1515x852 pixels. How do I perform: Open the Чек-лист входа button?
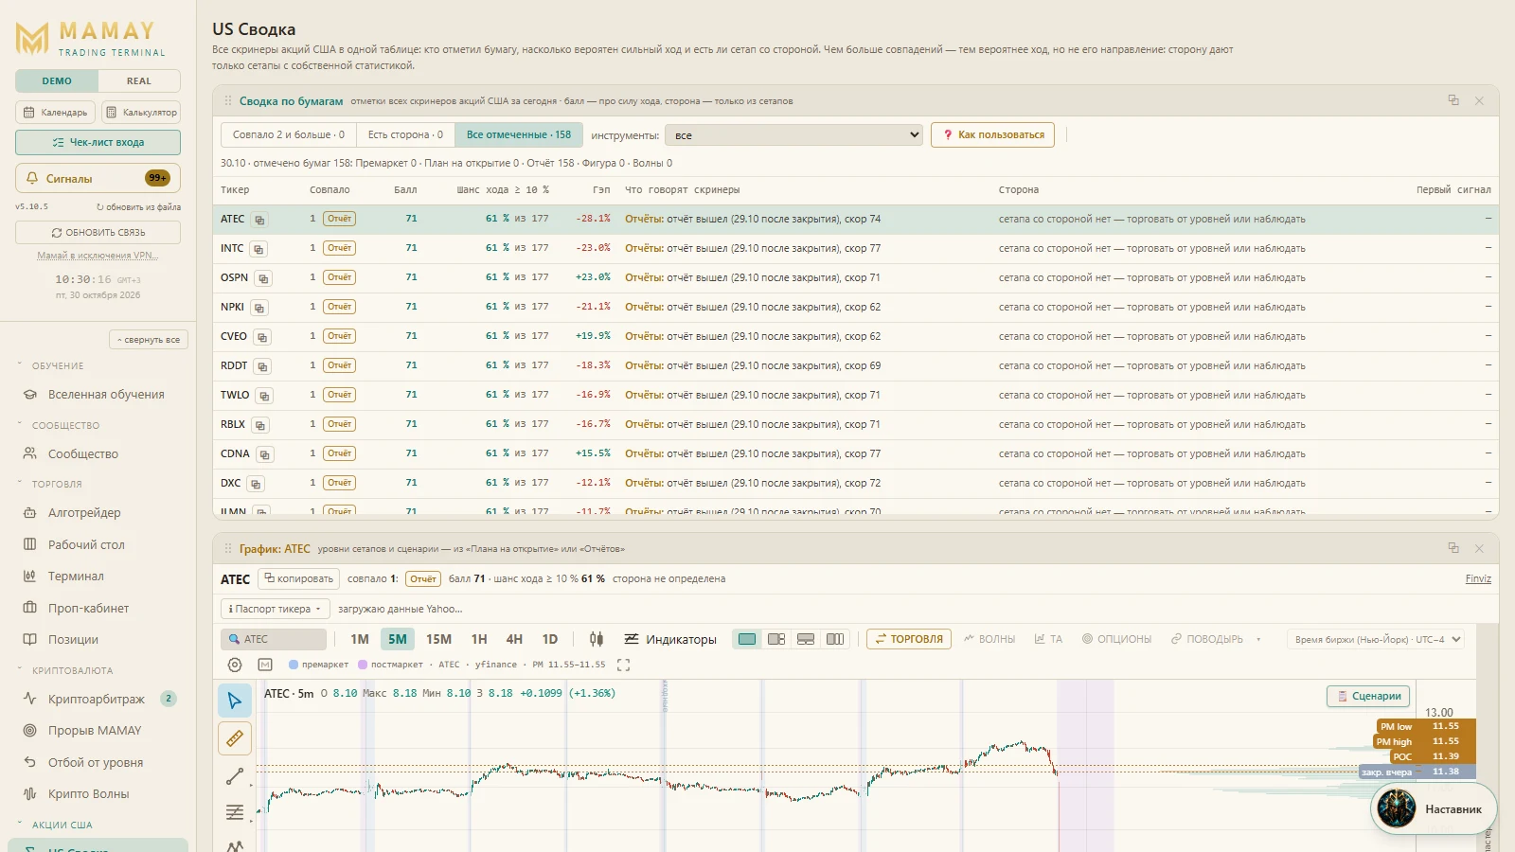point(98,142)
